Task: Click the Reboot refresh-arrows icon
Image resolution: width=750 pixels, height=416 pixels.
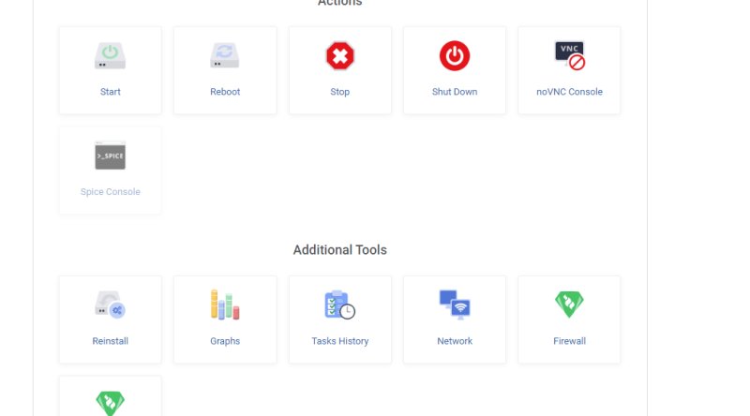Action: pos(225,56)
